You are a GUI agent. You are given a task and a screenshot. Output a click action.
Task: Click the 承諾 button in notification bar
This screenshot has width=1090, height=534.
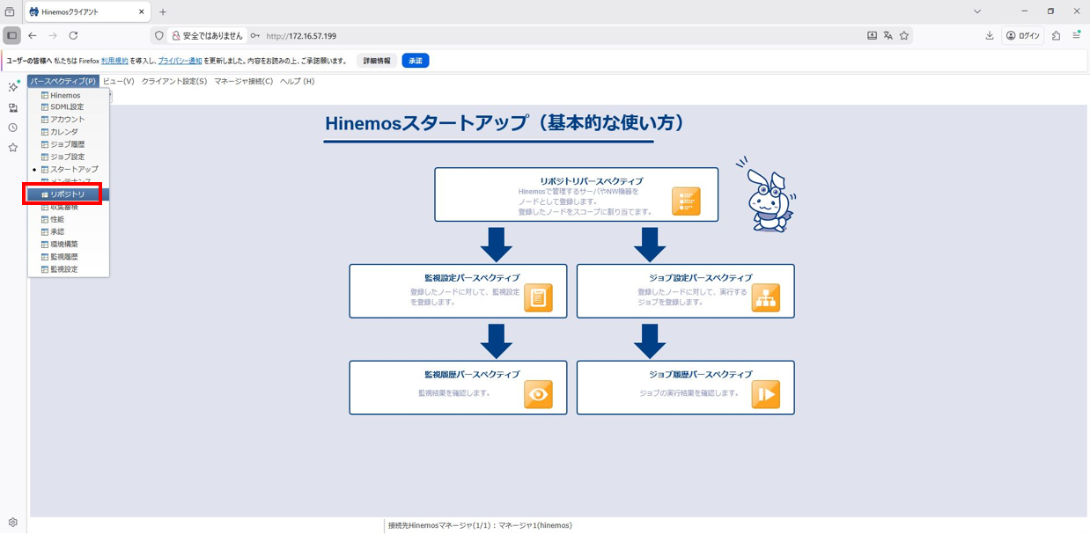(x=415, y=61)
